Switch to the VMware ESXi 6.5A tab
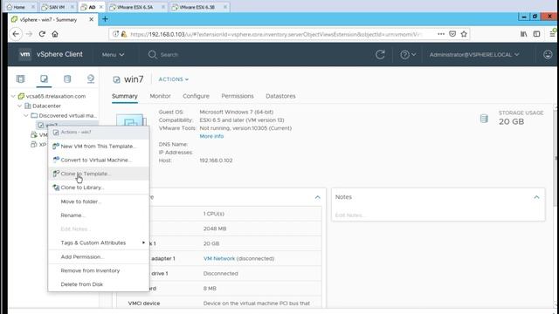 coord(137,7)
